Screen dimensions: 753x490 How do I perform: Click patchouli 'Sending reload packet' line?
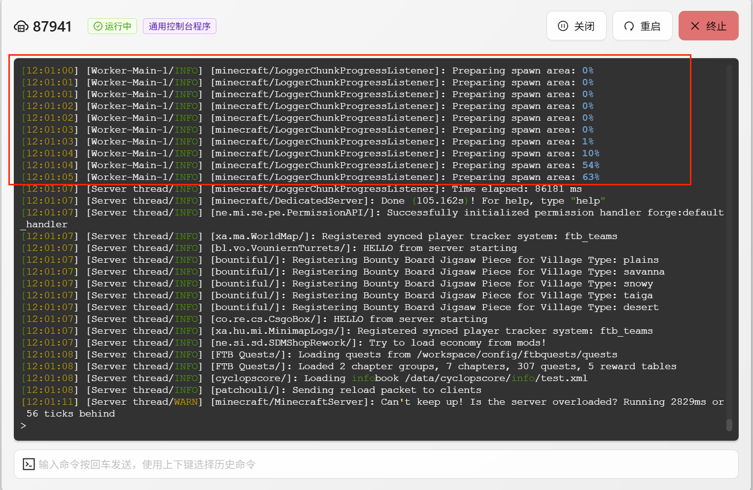pyautogui.click(x=251, y=390)
